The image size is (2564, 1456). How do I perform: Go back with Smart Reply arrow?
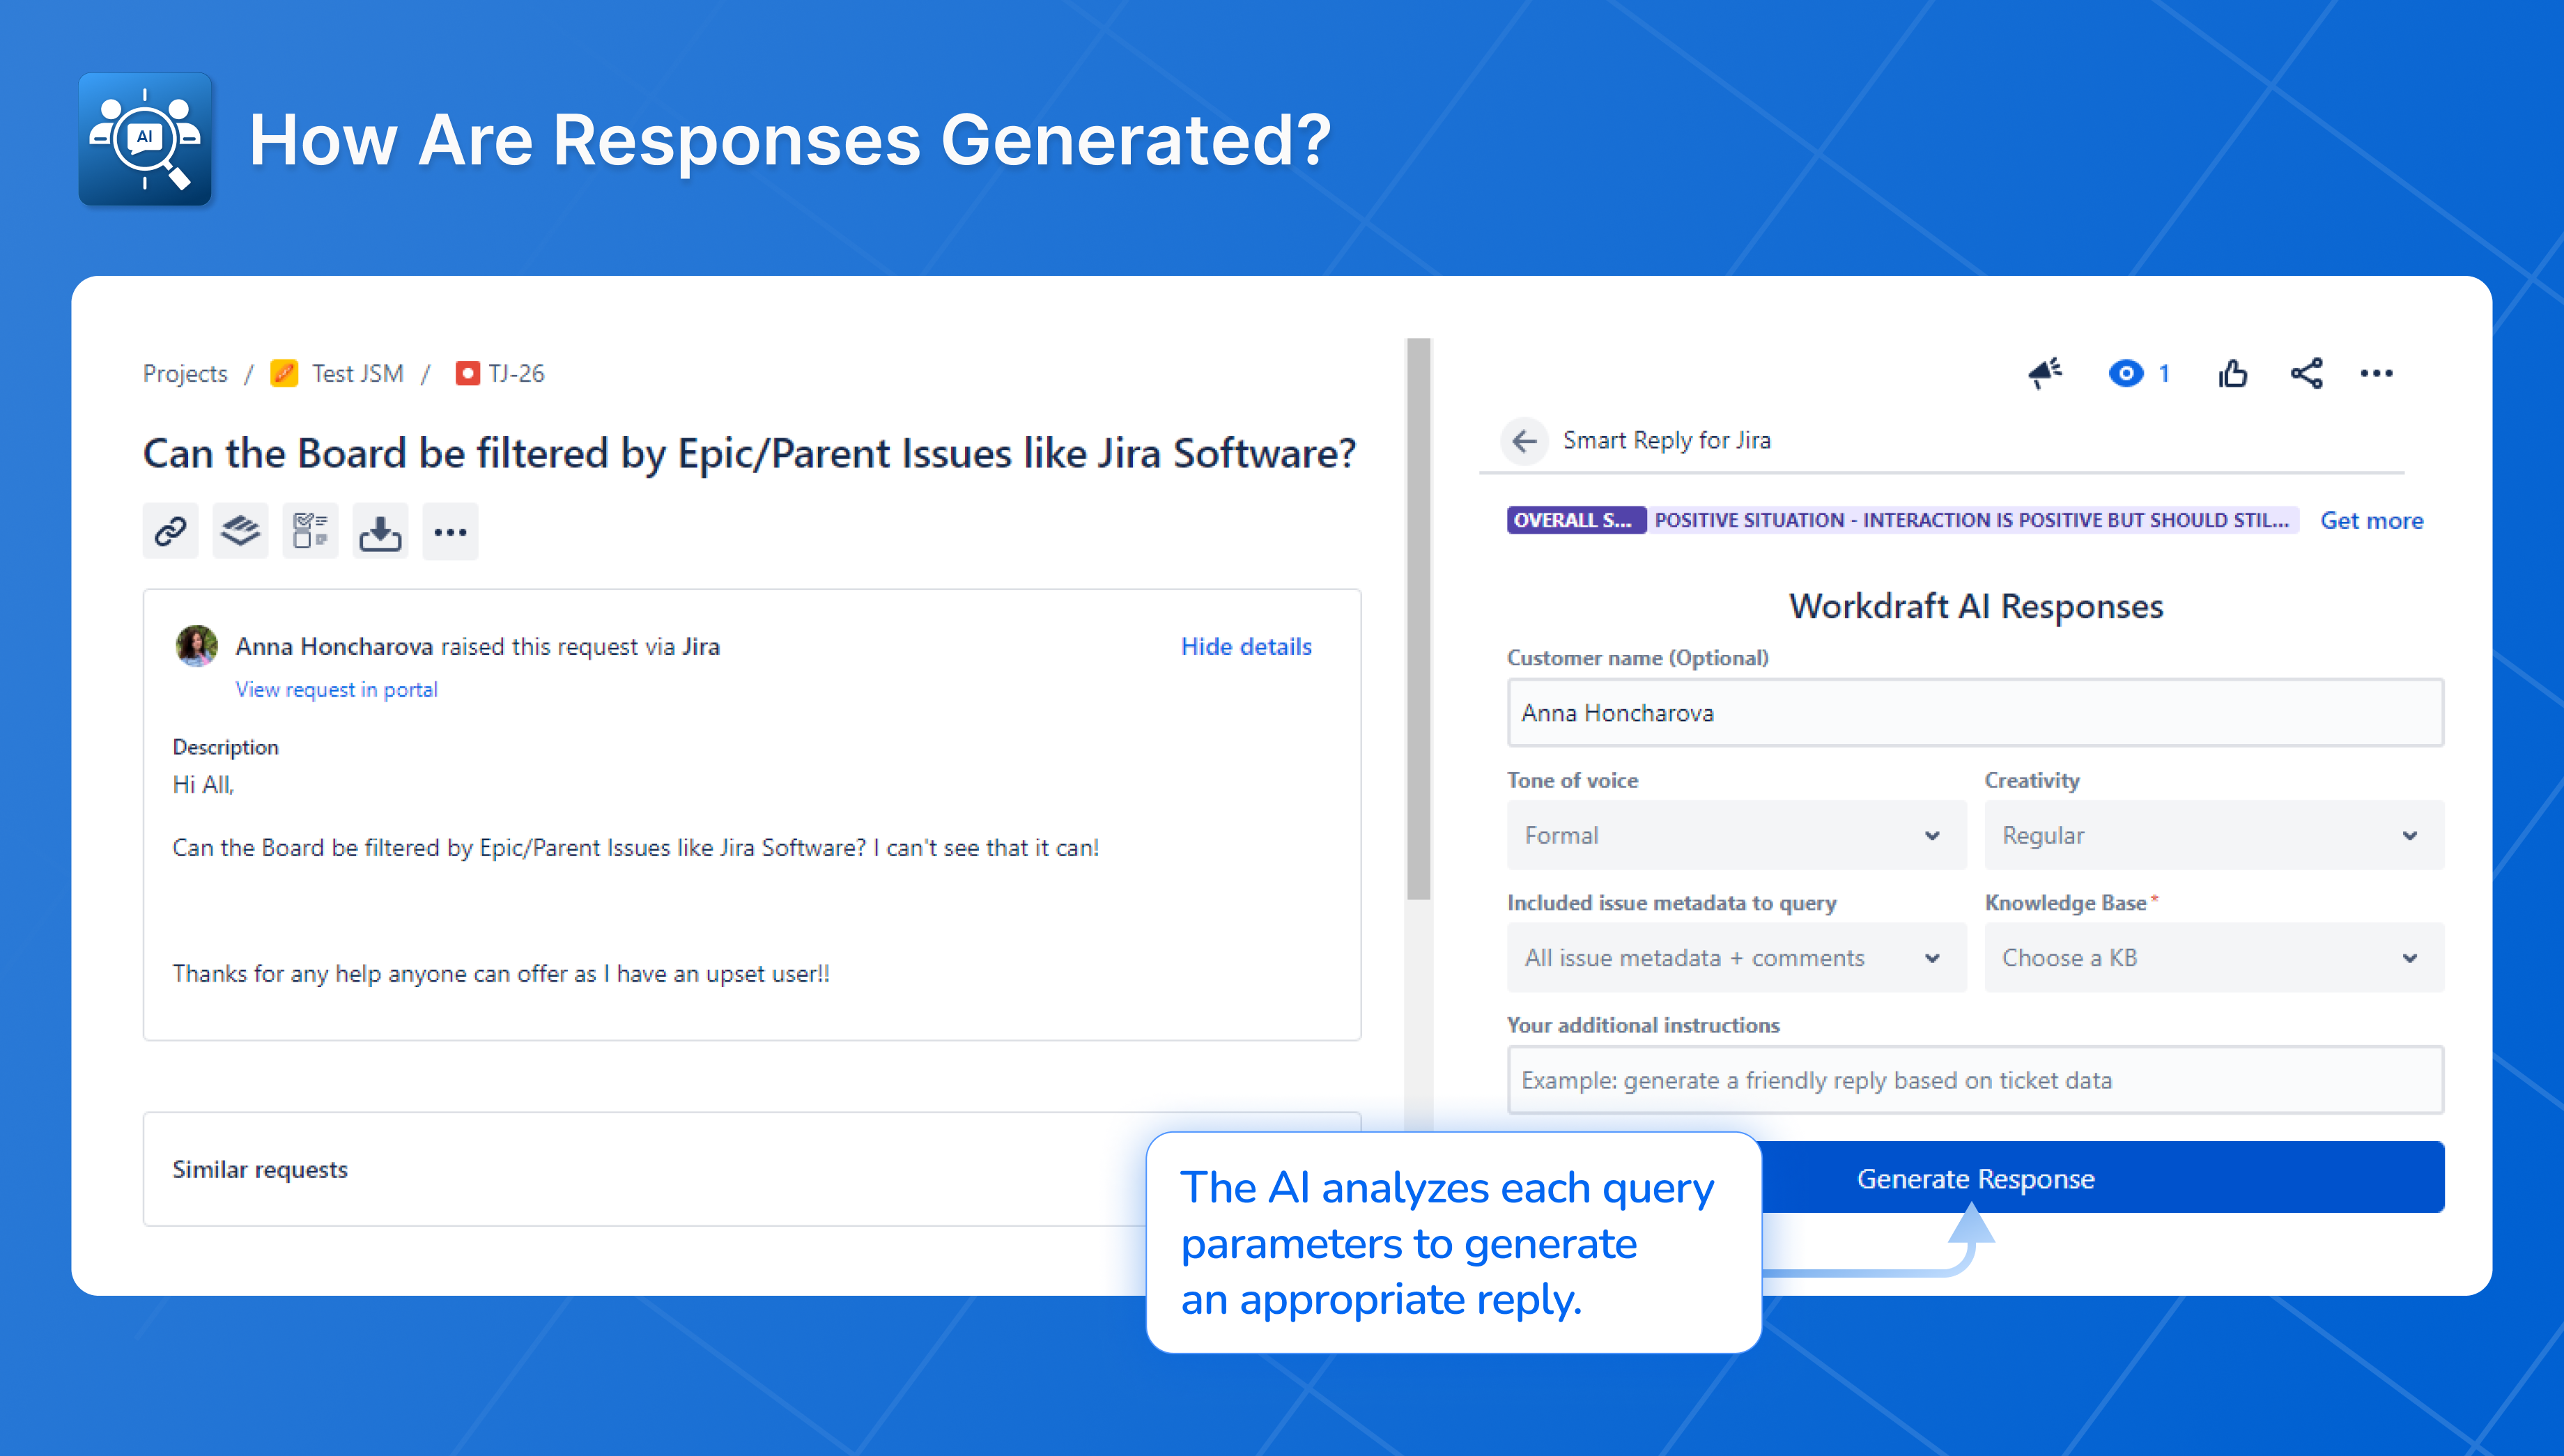point(1524,441)
